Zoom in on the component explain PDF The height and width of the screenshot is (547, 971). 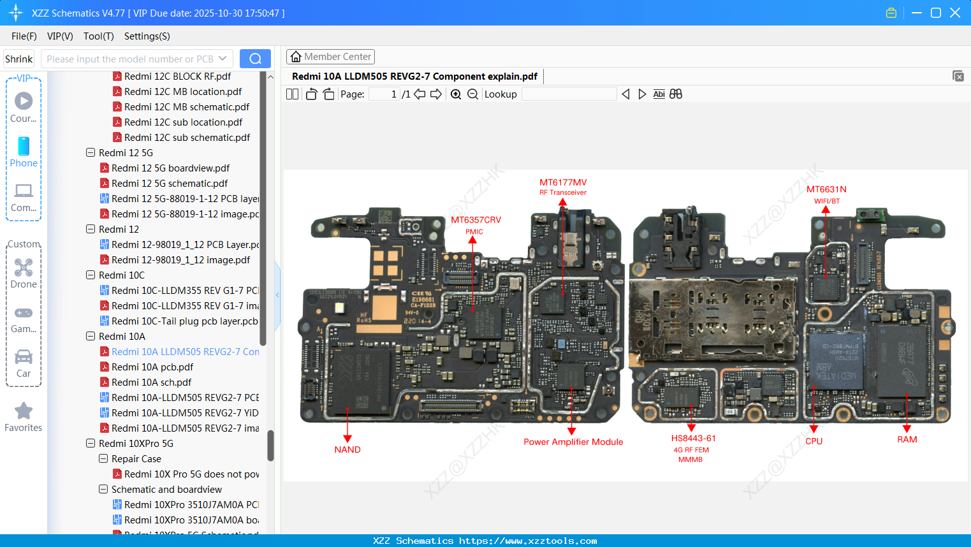[x=456, y=94]
